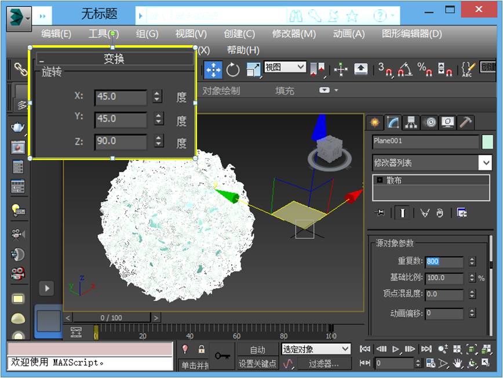This screenshot has height=378, width=503.
Task: Click the Plane001 object name field
Action: pyautogui.click(x=425, y=141)
